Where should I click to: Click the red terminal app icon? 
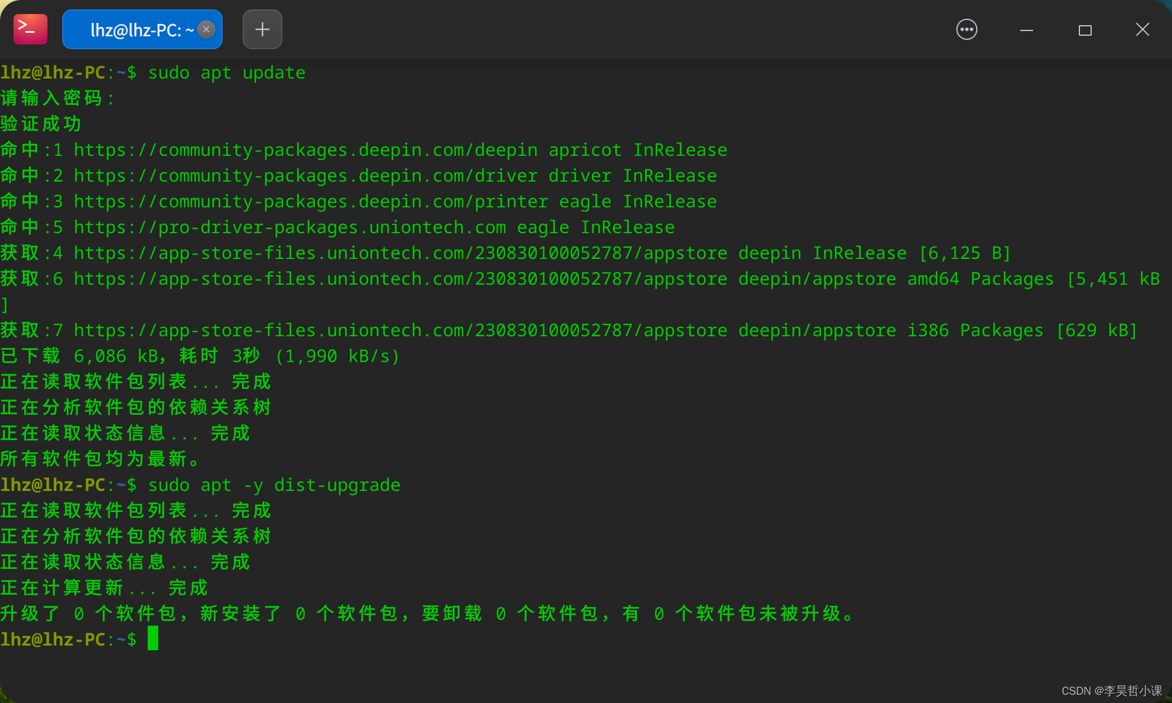30,29
